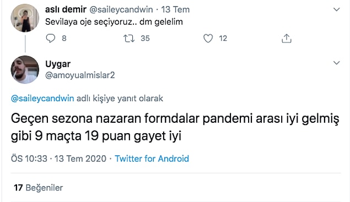
Task: Open the blue @saileycandwin reply mention
Action: click(42, 99)
